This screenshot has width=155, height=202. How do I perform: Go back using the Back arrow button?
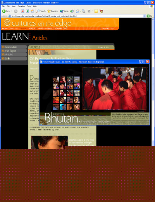[x=6, y=11]
